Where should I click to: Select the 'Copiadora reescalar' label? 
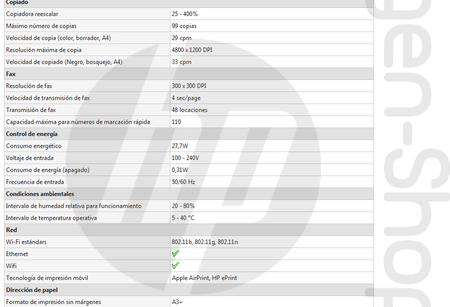coord(32,14)
